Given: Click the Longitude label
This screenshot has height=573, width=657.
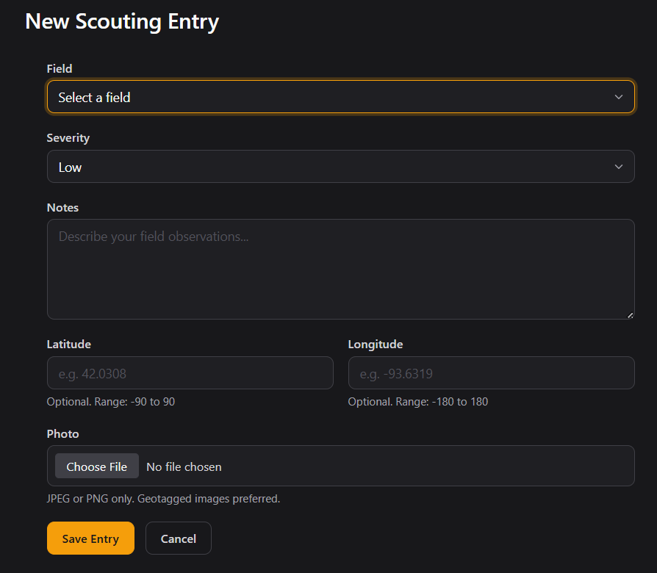Looking at the screenshot, I should click(x=376, y=344).
